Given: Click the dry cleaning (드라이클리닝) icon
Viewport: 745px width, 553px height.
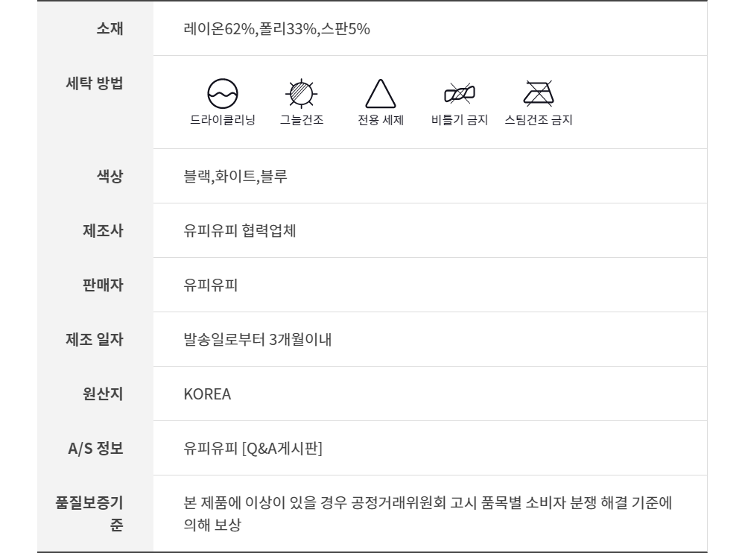Looking at the screenshot, I should pyautogui.click(x=222, y=93).
